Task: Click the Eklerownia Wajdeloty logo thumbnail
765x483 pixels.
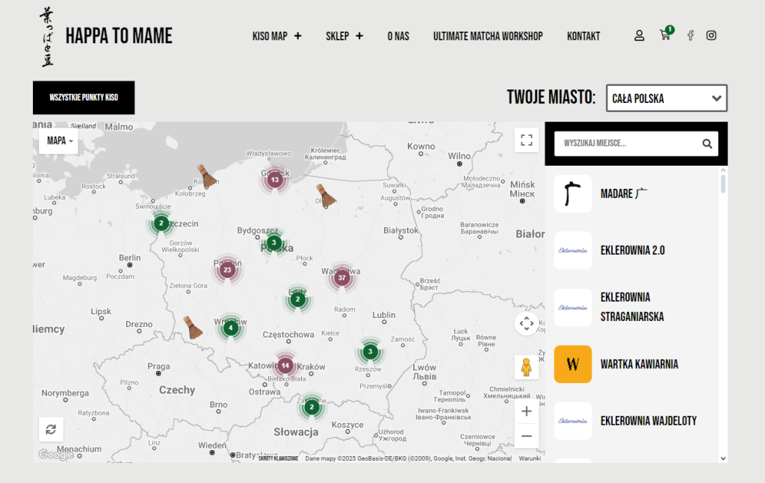Action: tap(573, 421)
